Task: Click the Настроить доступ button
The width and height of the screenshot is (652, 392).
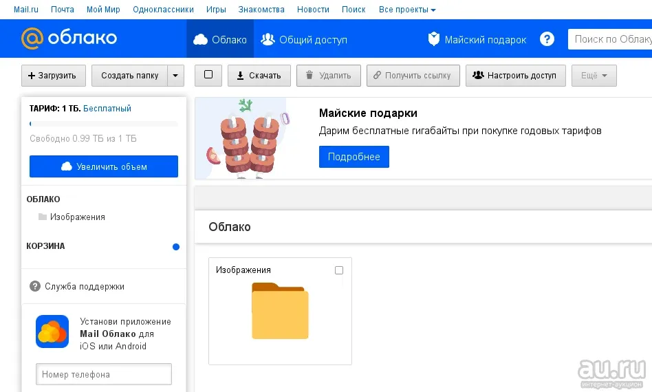Action: (516, 76)
